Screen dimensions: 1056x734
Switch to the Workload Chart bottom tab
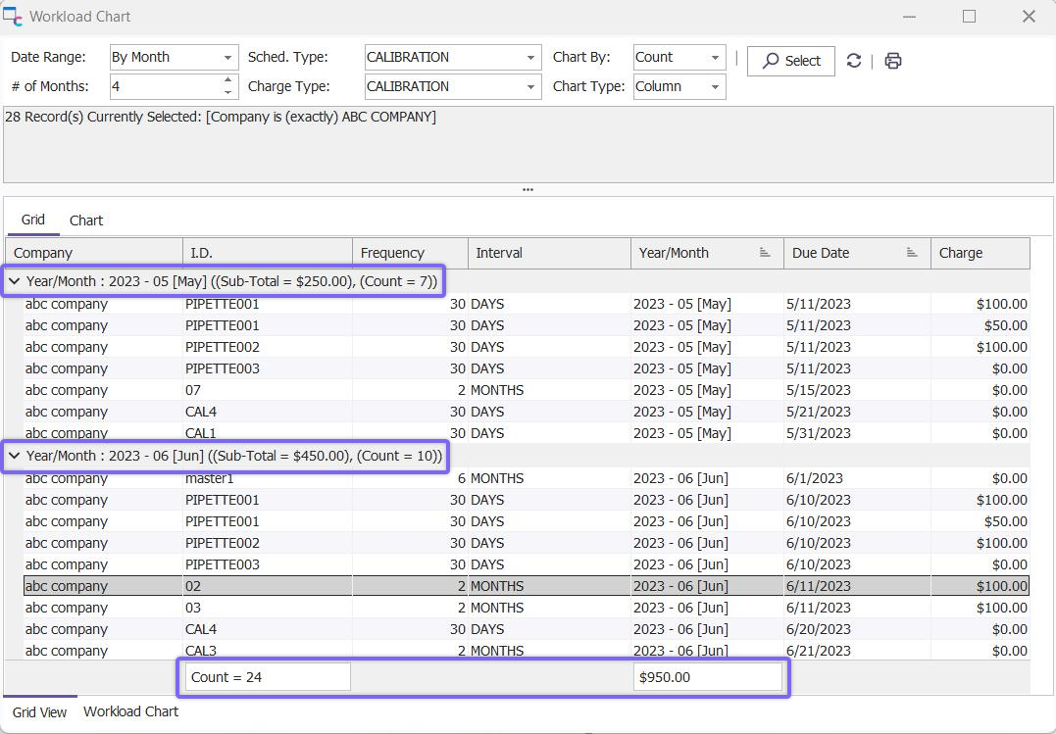tap(130, 711)
